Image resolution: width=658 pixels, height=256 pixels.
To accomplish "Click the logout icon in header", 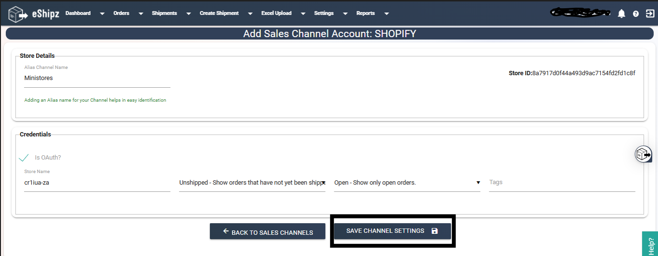I will 650,13.
